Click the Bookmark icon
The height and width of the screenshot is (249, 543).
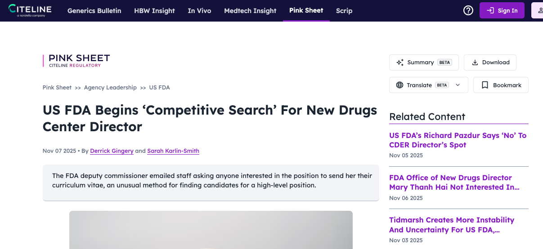[x=485, y=85]
